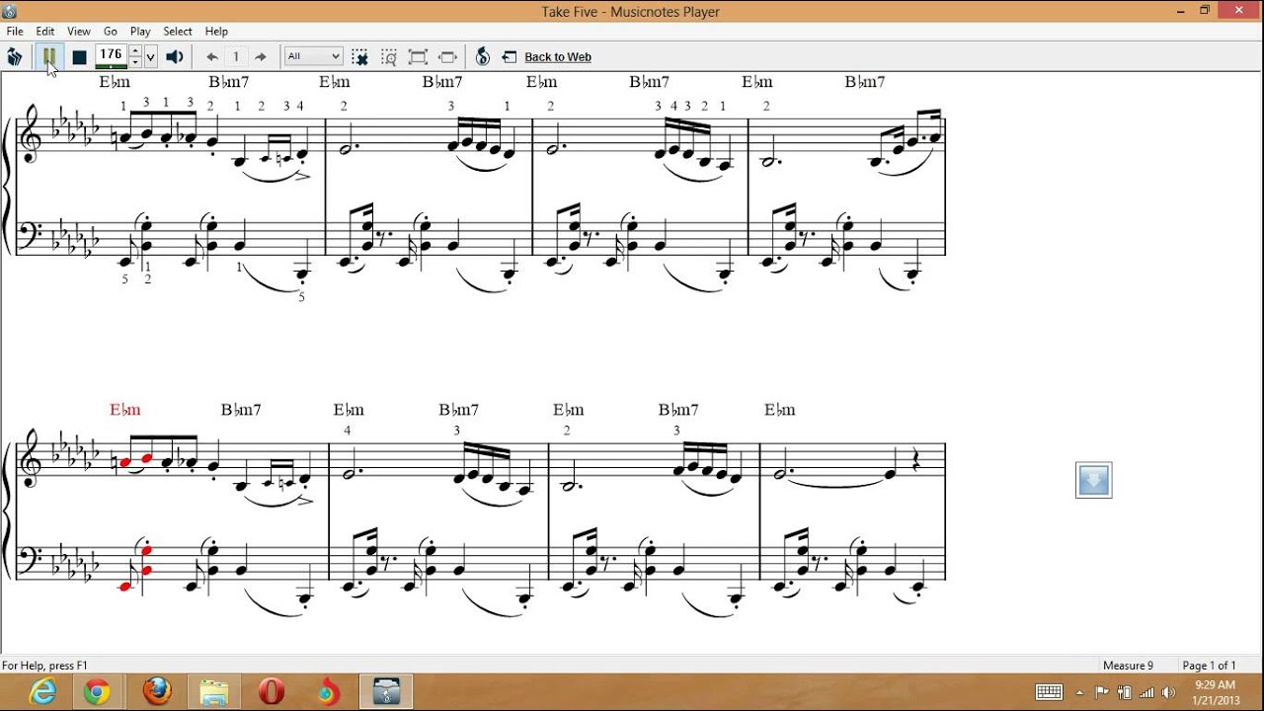Click the last B♭m7 chord on top staff
1264x711 pixels.
point(865,82)
